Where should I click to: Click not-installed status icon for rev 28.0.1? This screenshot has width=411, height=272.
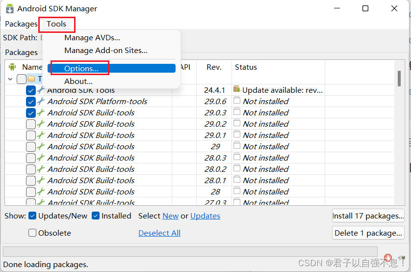237,179
